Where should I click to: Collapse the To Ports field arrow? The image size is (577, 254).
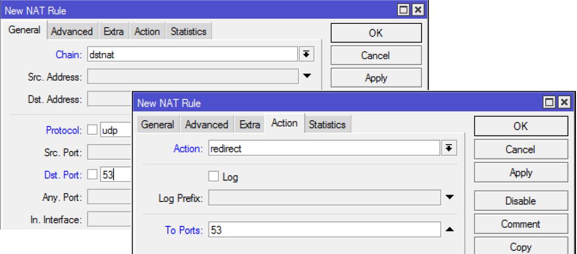coord(449,230)
